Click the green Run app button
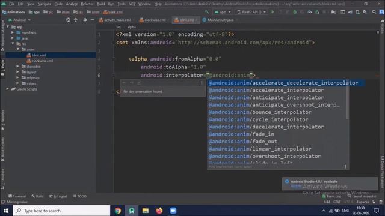Image resolution: width=385 pixels, height=216 pixels. (x=273, y=12)
